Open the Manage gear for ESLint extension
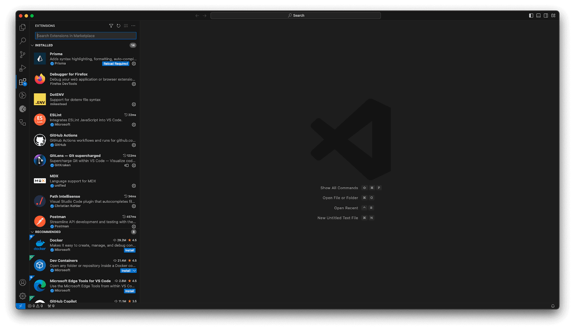The height and width of the screenshot is (330, 575). click(x=134, y=125)
